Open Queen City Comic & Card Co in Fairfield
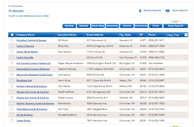 point(32,98)
